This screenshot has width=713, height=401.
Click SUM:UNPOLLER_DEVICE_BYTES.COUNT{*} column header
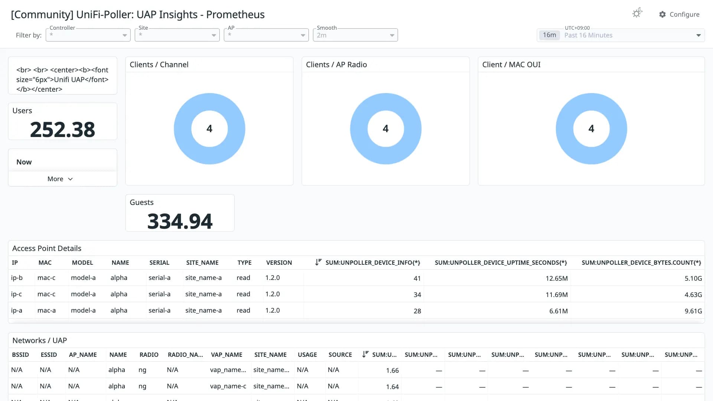click(641, 263)
